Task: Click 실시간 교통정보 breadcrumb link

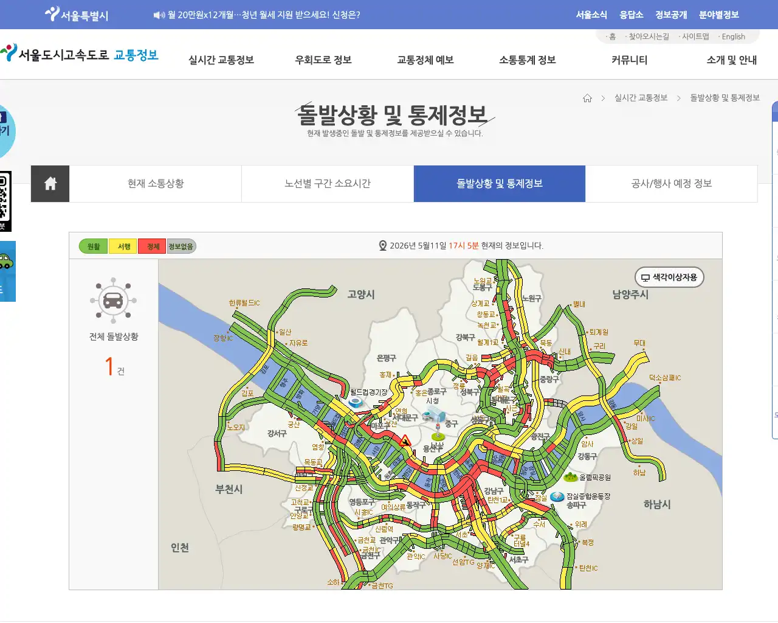Action: [x=641, y=98]
